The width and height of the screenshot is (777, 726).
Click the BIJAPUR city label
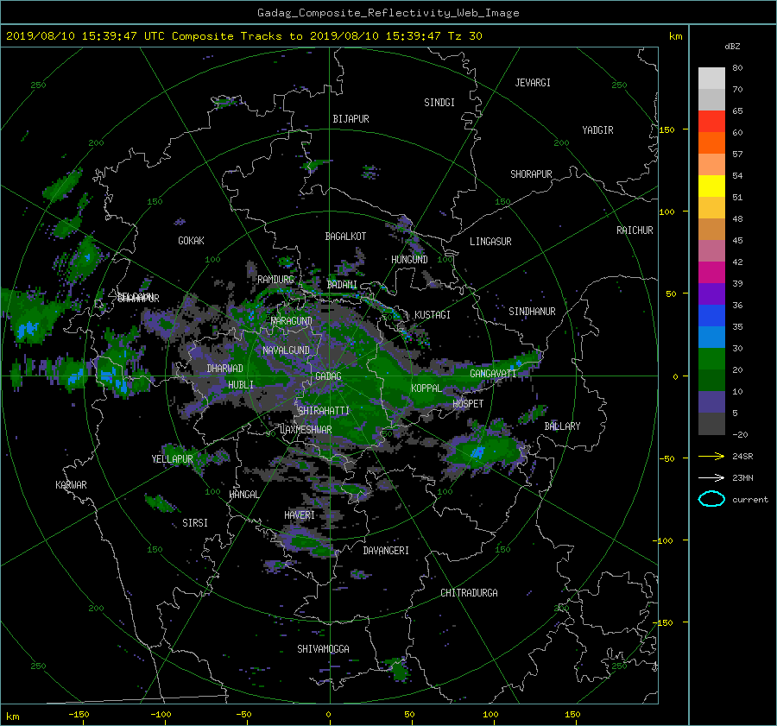351,119
